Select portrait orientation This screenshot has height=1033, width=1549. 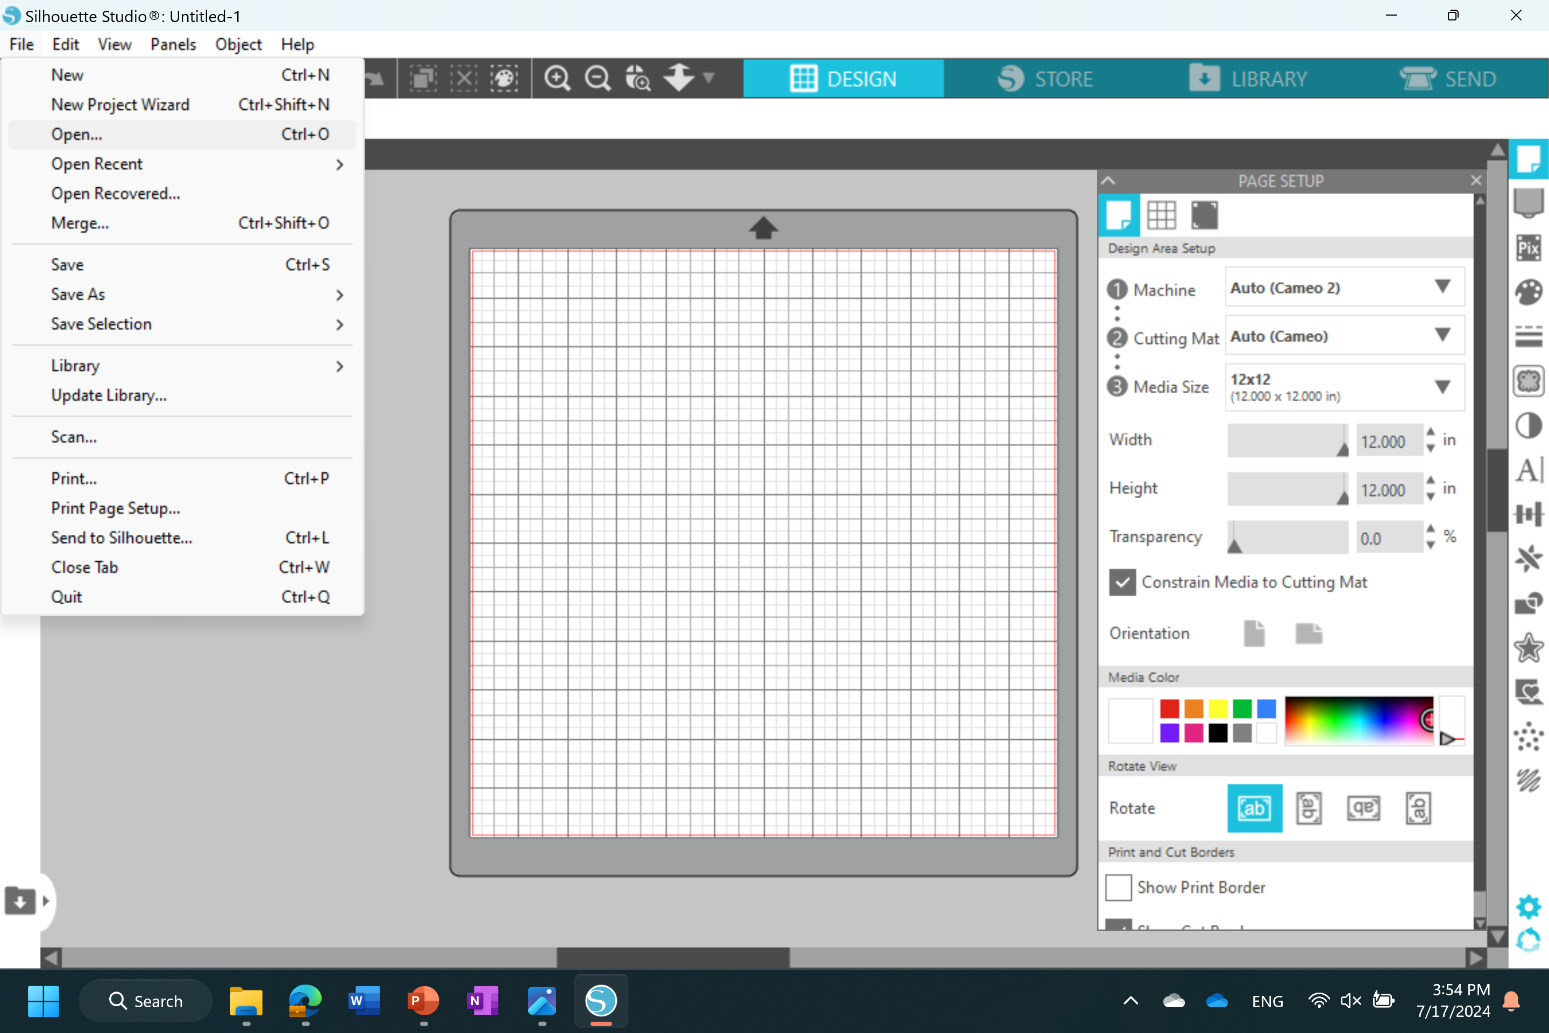pos(1254,634)
